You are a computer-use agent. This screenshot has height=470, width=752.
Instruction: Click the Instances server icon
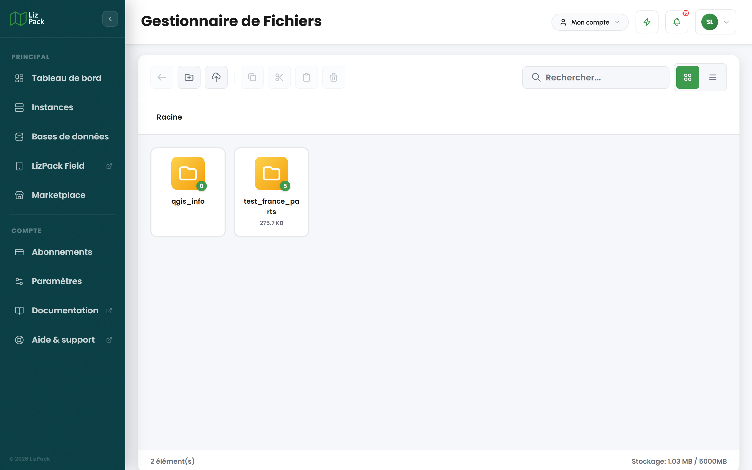(19, 107)
